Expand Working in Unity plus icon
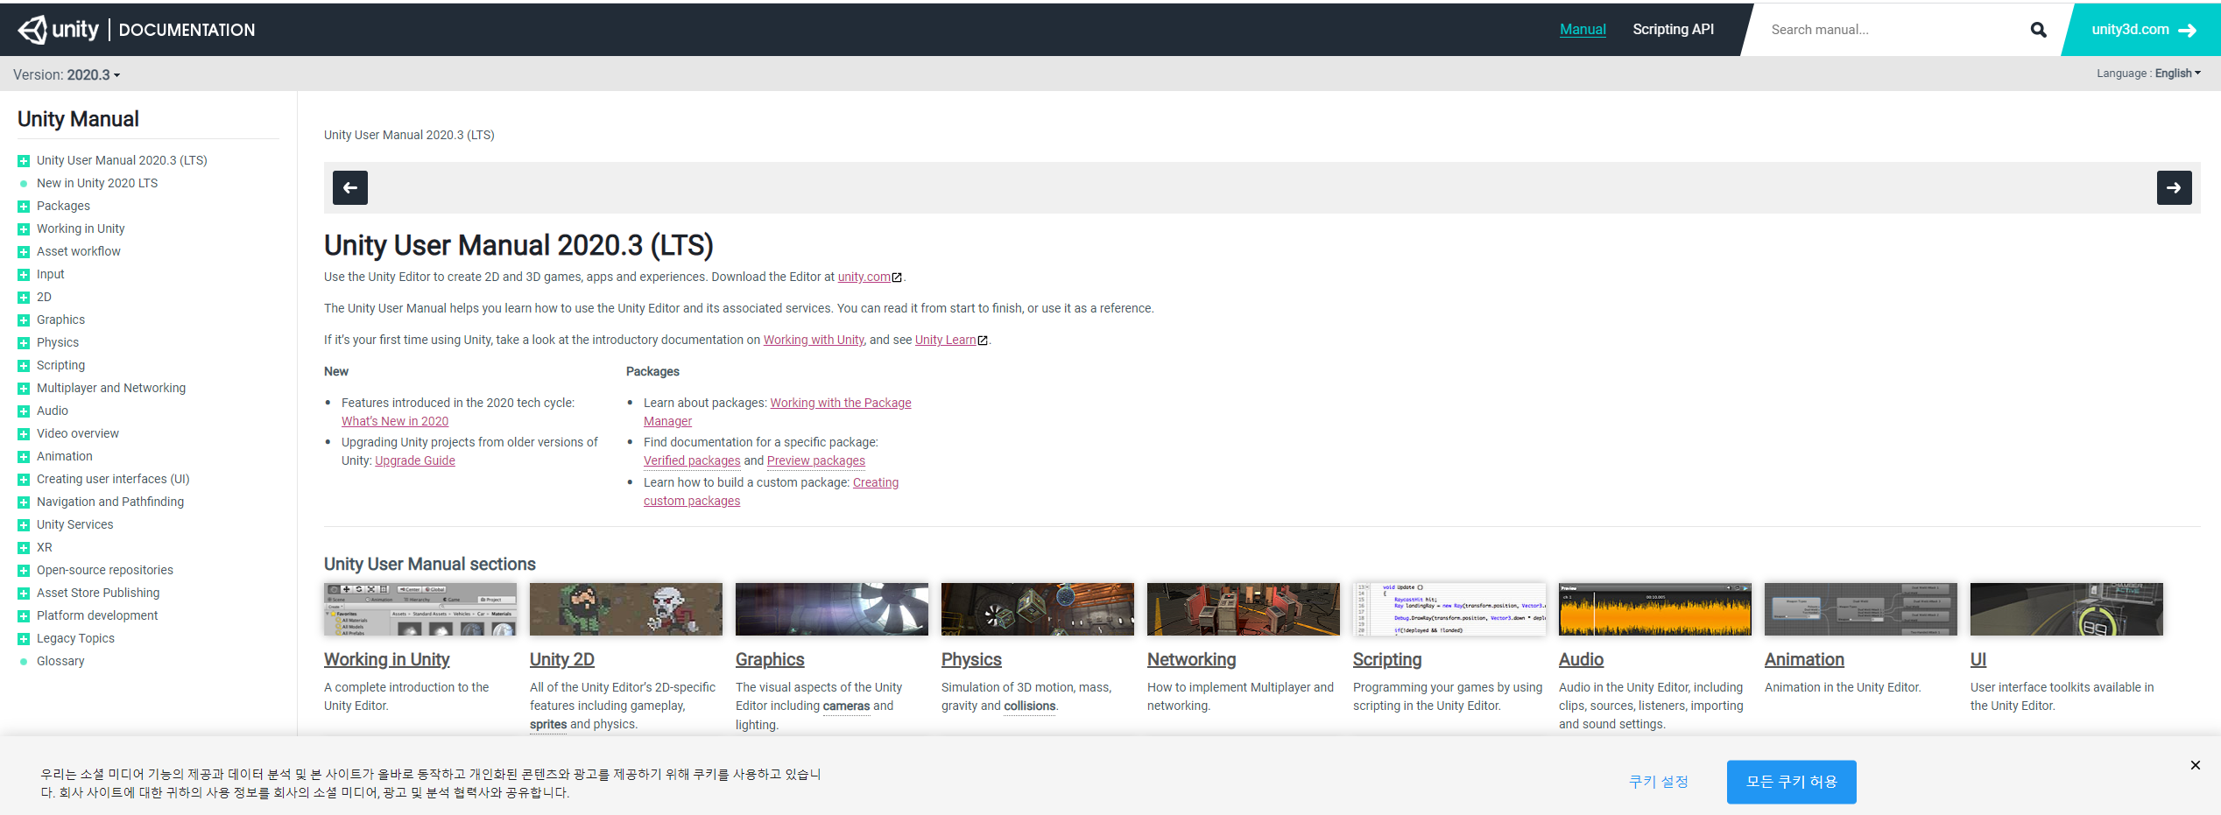Image resolution: width=2221 pixels, height=815 pixels. tap(24, 229)
